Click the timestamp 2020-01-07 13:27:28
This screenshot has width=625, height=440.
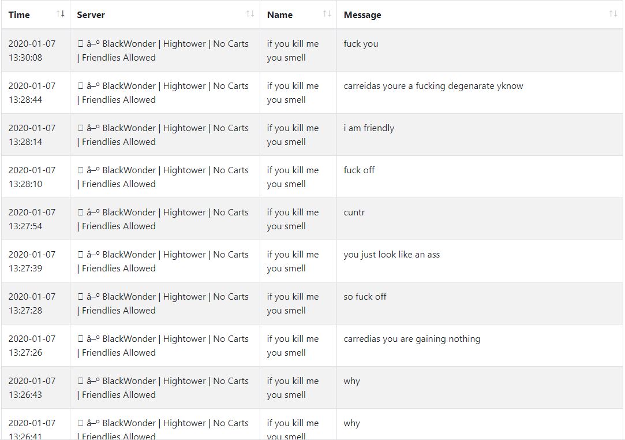[32, 303]
